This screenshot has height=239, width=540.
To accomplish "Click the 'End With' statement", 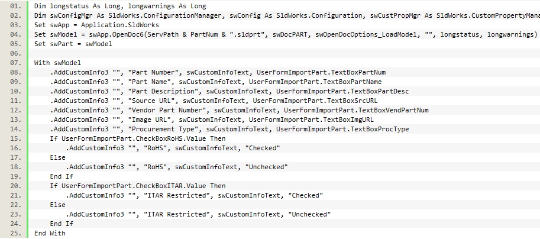I will [50, 233].
